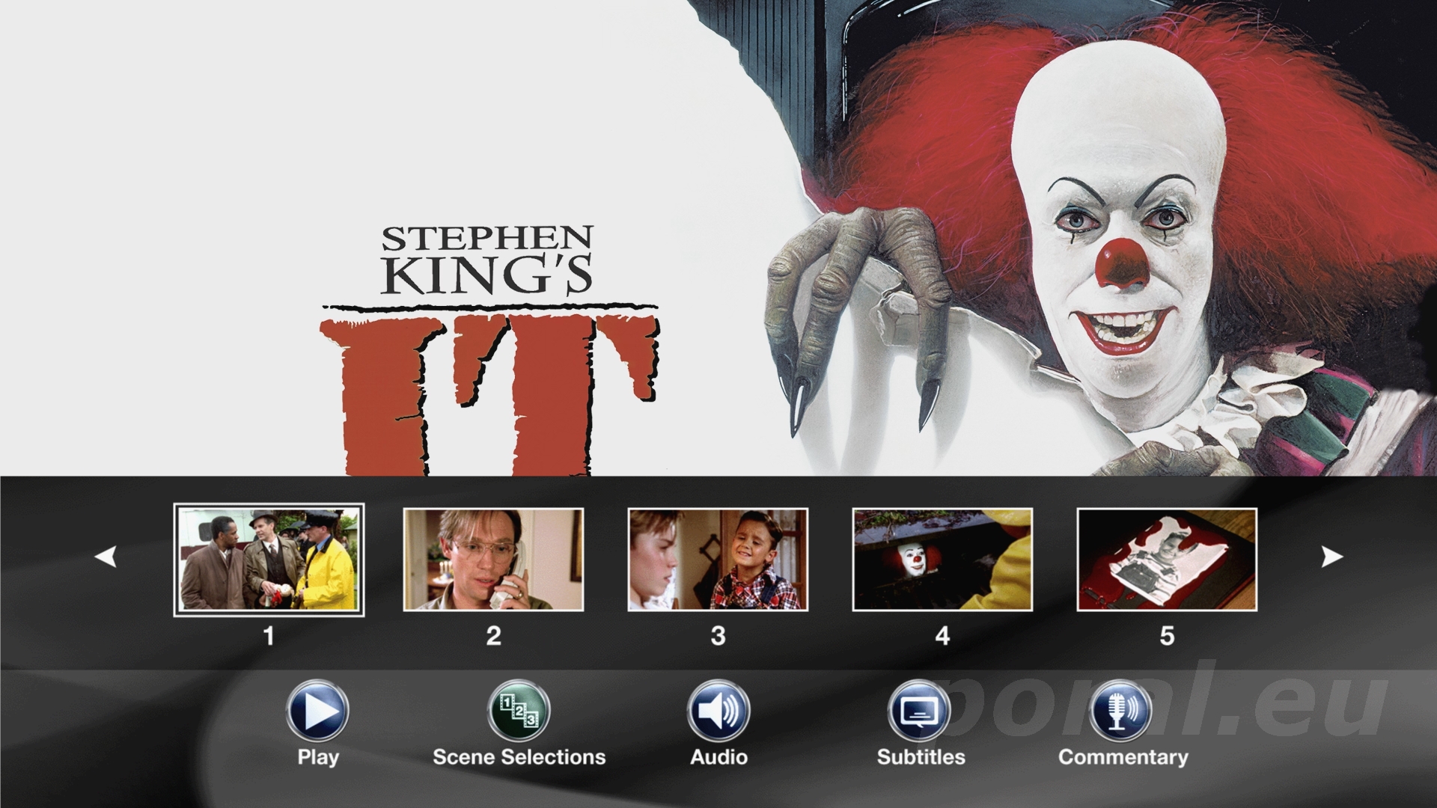Click the "Audio" menu label
The image size is (1437, 808).
coord(718,757)
